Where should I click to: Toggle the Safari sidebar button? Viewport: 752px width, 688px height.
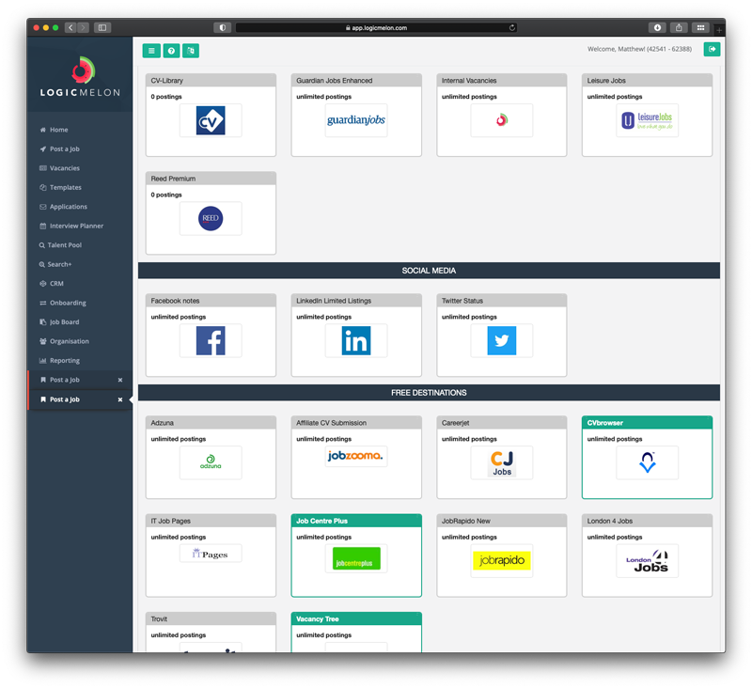[x=102, y=28]
